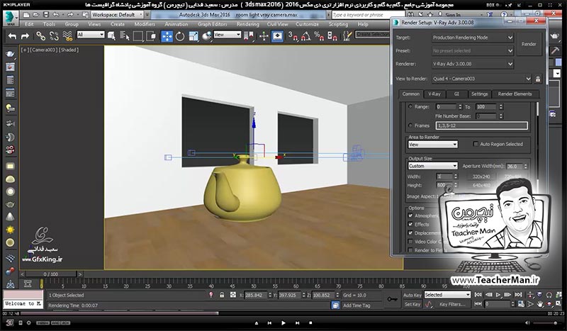Enable the Video Color Check checkbox

[410, 242]
